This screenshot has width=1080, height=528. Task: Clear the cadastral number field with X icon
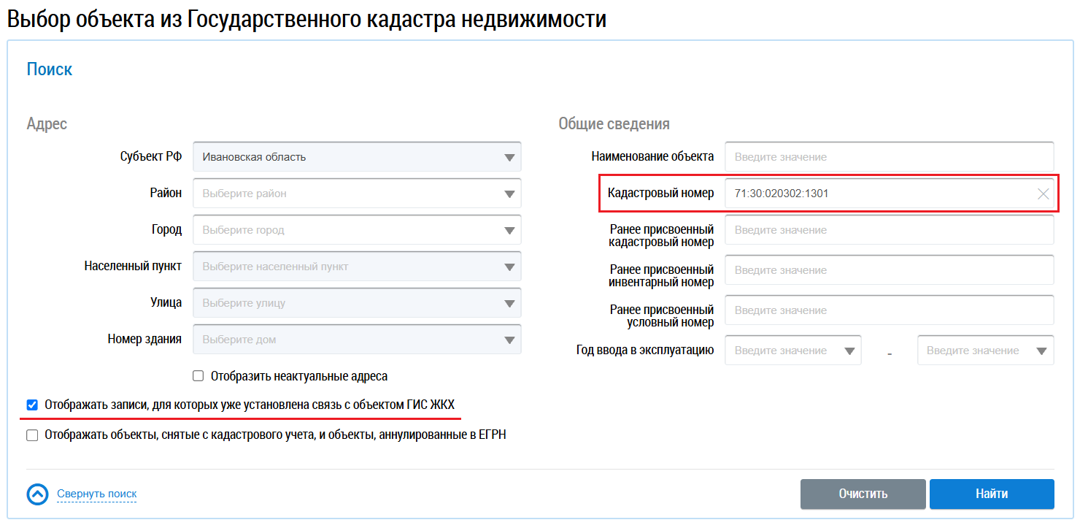click(1044, 194)
